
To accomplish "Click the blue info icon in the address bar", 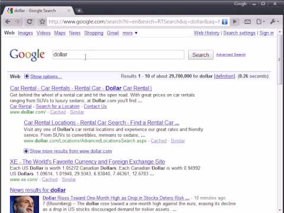I will [x=225, y=21].
